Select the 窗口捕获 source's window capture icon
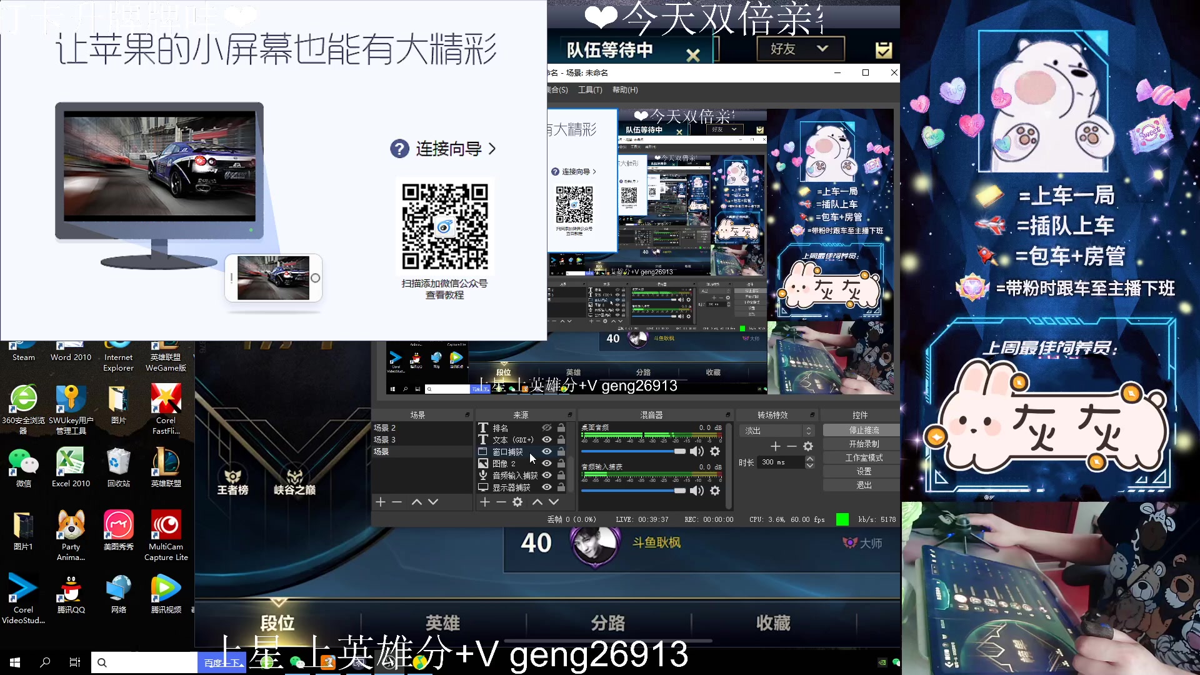The height and width of the screenshot is (675, 1200). 483,451
